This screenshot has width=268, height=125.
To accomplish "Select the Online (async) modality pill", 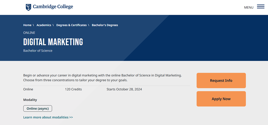I will 38,109.
